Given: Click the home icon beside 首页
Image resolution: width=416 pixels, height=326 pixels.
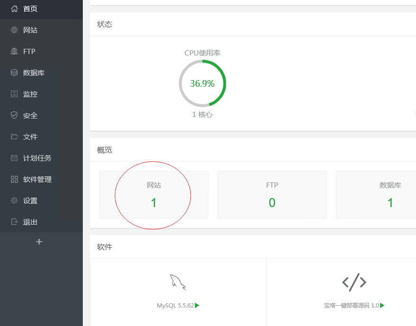Looking at the screenshot, I should pyautogui.click(x=14, y=9).
